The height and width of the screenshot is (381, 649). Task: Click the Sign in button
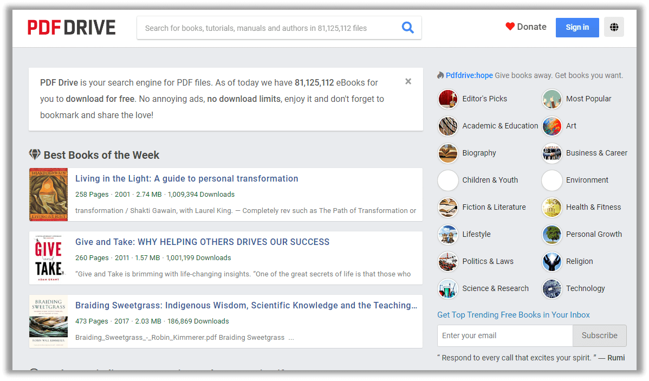[x=577, y=27]
